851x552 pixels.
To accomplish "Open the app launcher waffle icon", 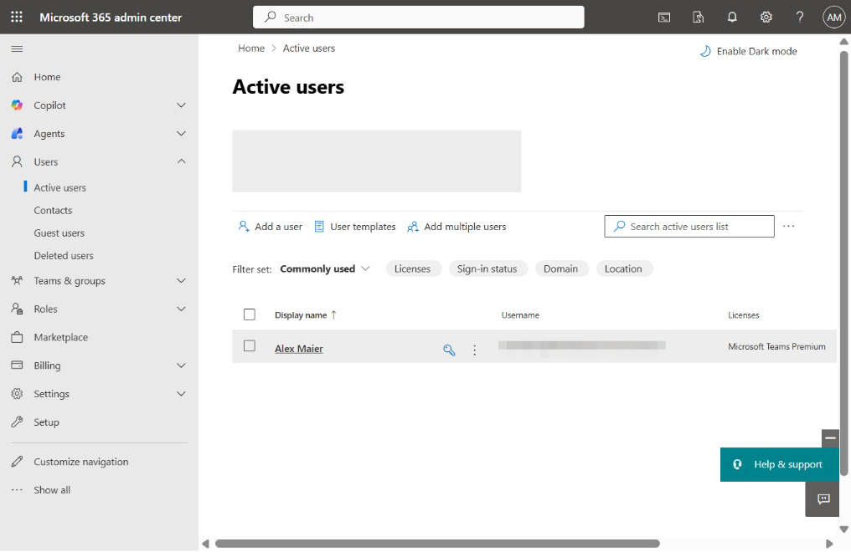I will [17, 18].
